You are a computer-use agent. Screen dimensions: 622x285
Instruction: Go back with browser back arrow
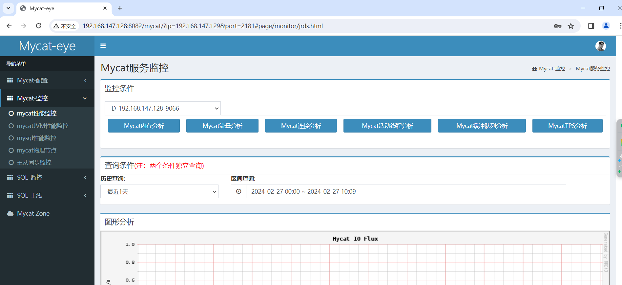pos(9,26)
